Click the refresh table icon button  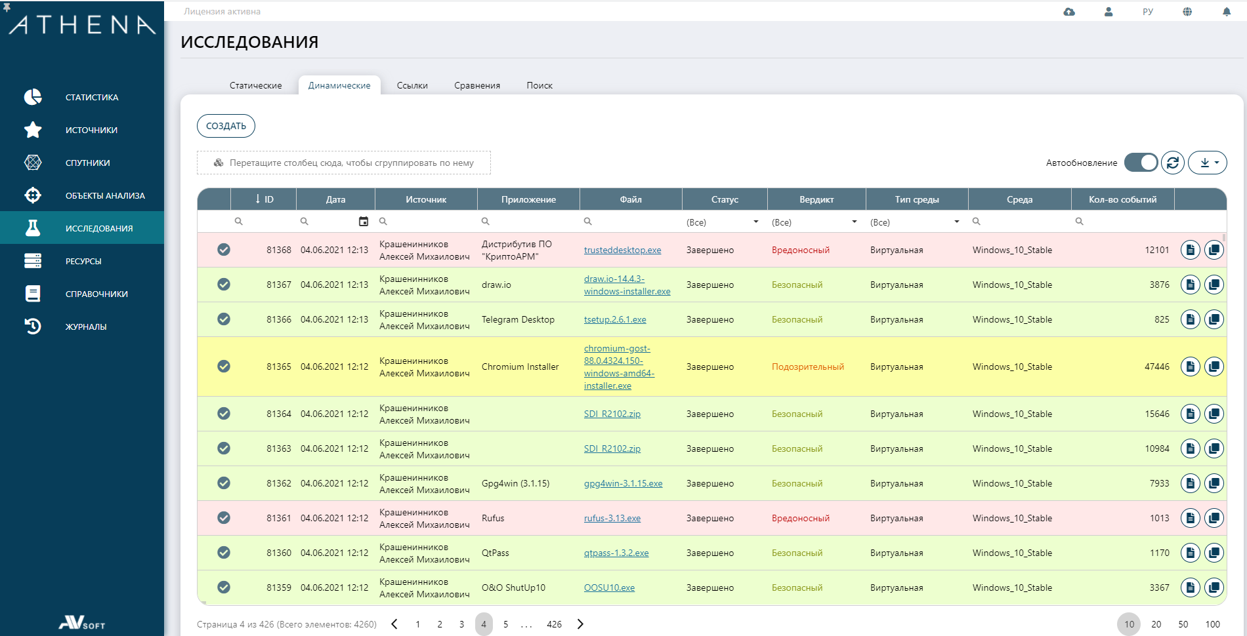tap(1172, 163)
